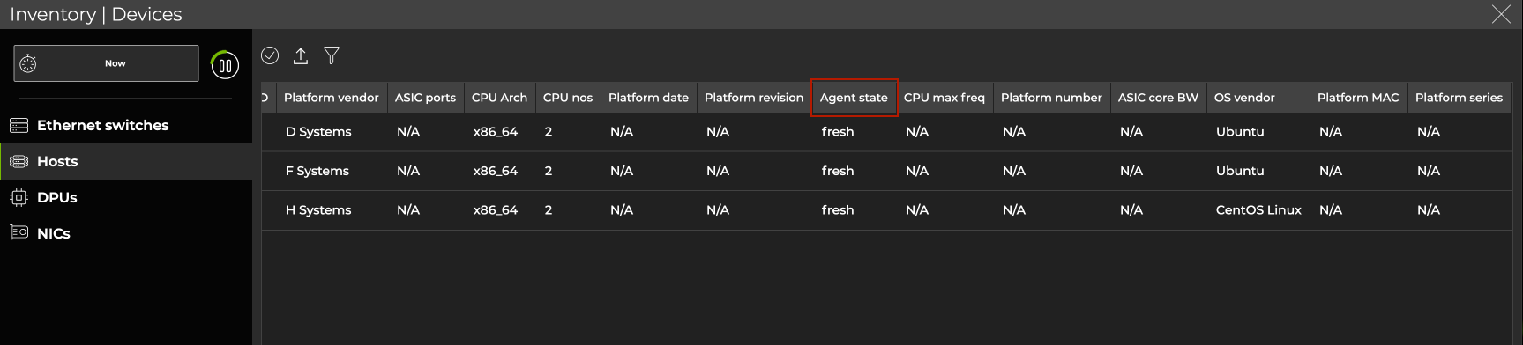Select the D Systems row

coord(886,132)
